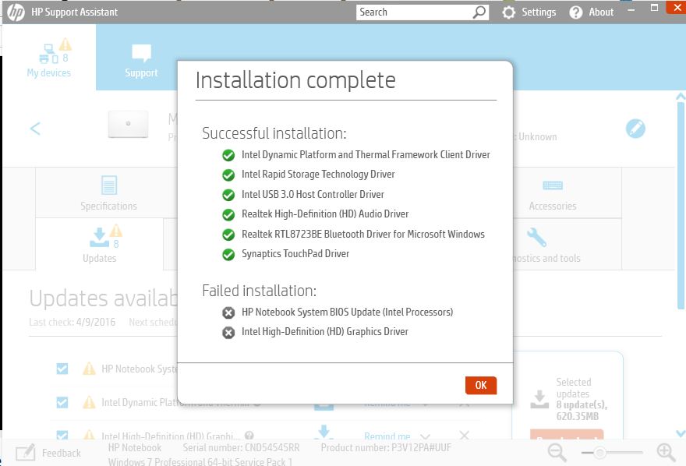Uncheck HP Notebook System update checkbox
The image size is (686, 466).
click(x=62, y=369)
